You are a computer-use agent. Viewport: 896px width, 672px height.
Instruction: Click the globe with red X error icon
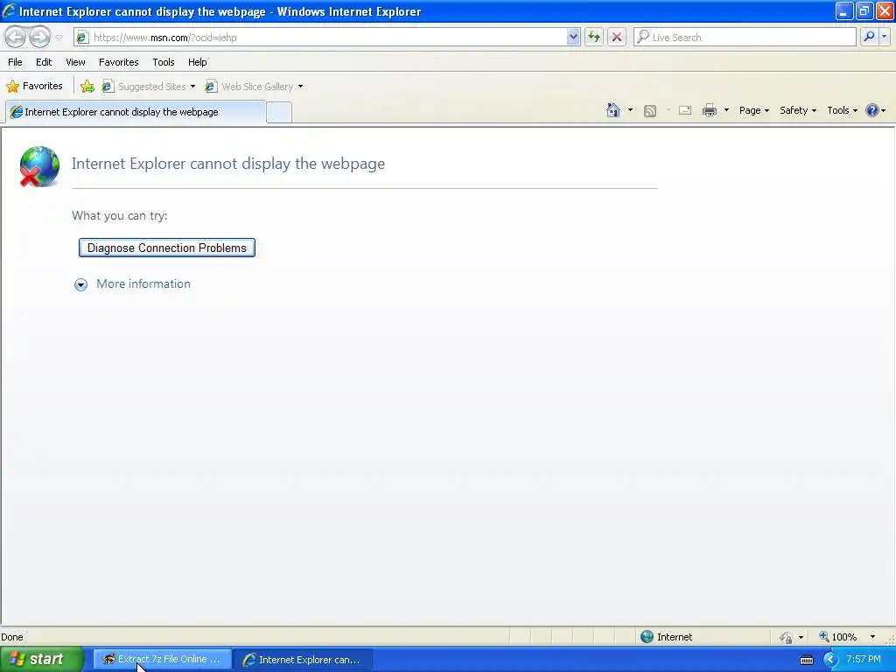click(x=38, y=166)
